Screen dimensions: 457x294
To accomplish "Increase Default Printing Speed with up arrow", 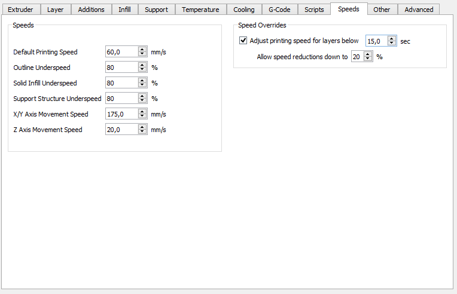I will click(142, 49).
